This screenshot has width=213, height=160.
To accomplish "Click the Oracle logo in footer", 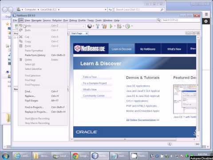I will pos(87,132).
